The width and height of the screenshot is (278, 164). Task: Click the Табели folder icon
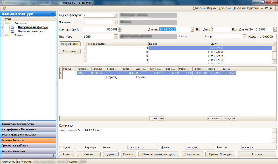tap(9, 35)
